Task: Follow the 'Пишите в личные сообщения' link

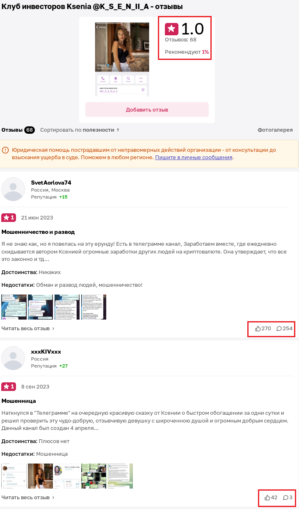Action: click(194, 157)
